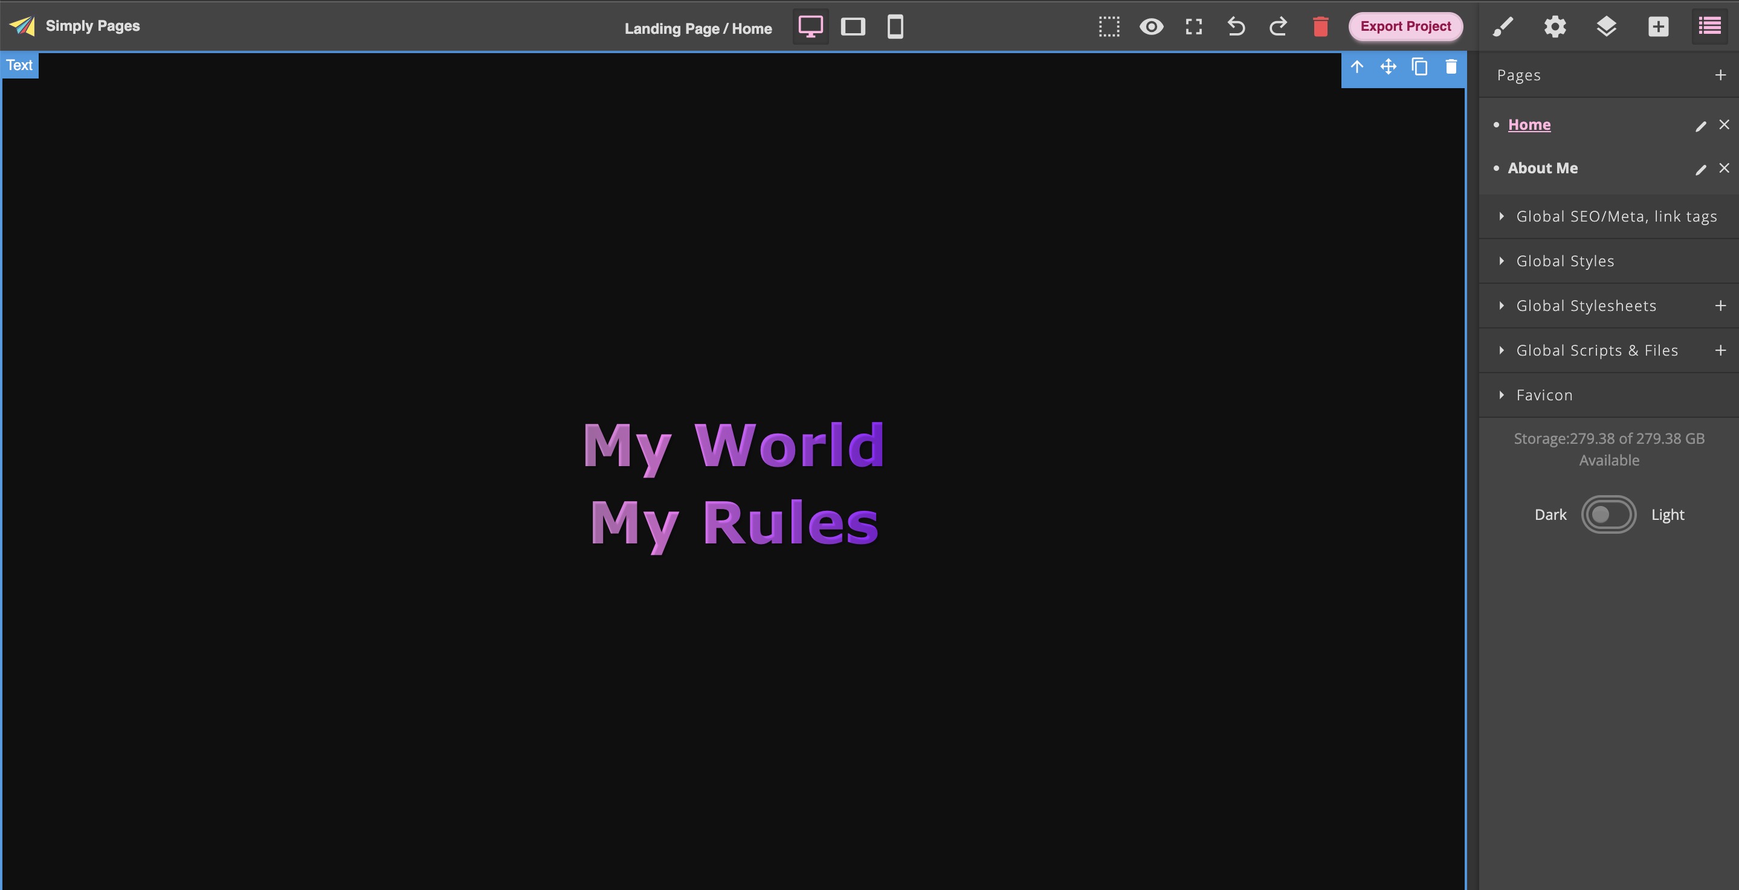The image size is (1739, 890).
Task: Select the Home page entry
Action: coord(1529,124)
